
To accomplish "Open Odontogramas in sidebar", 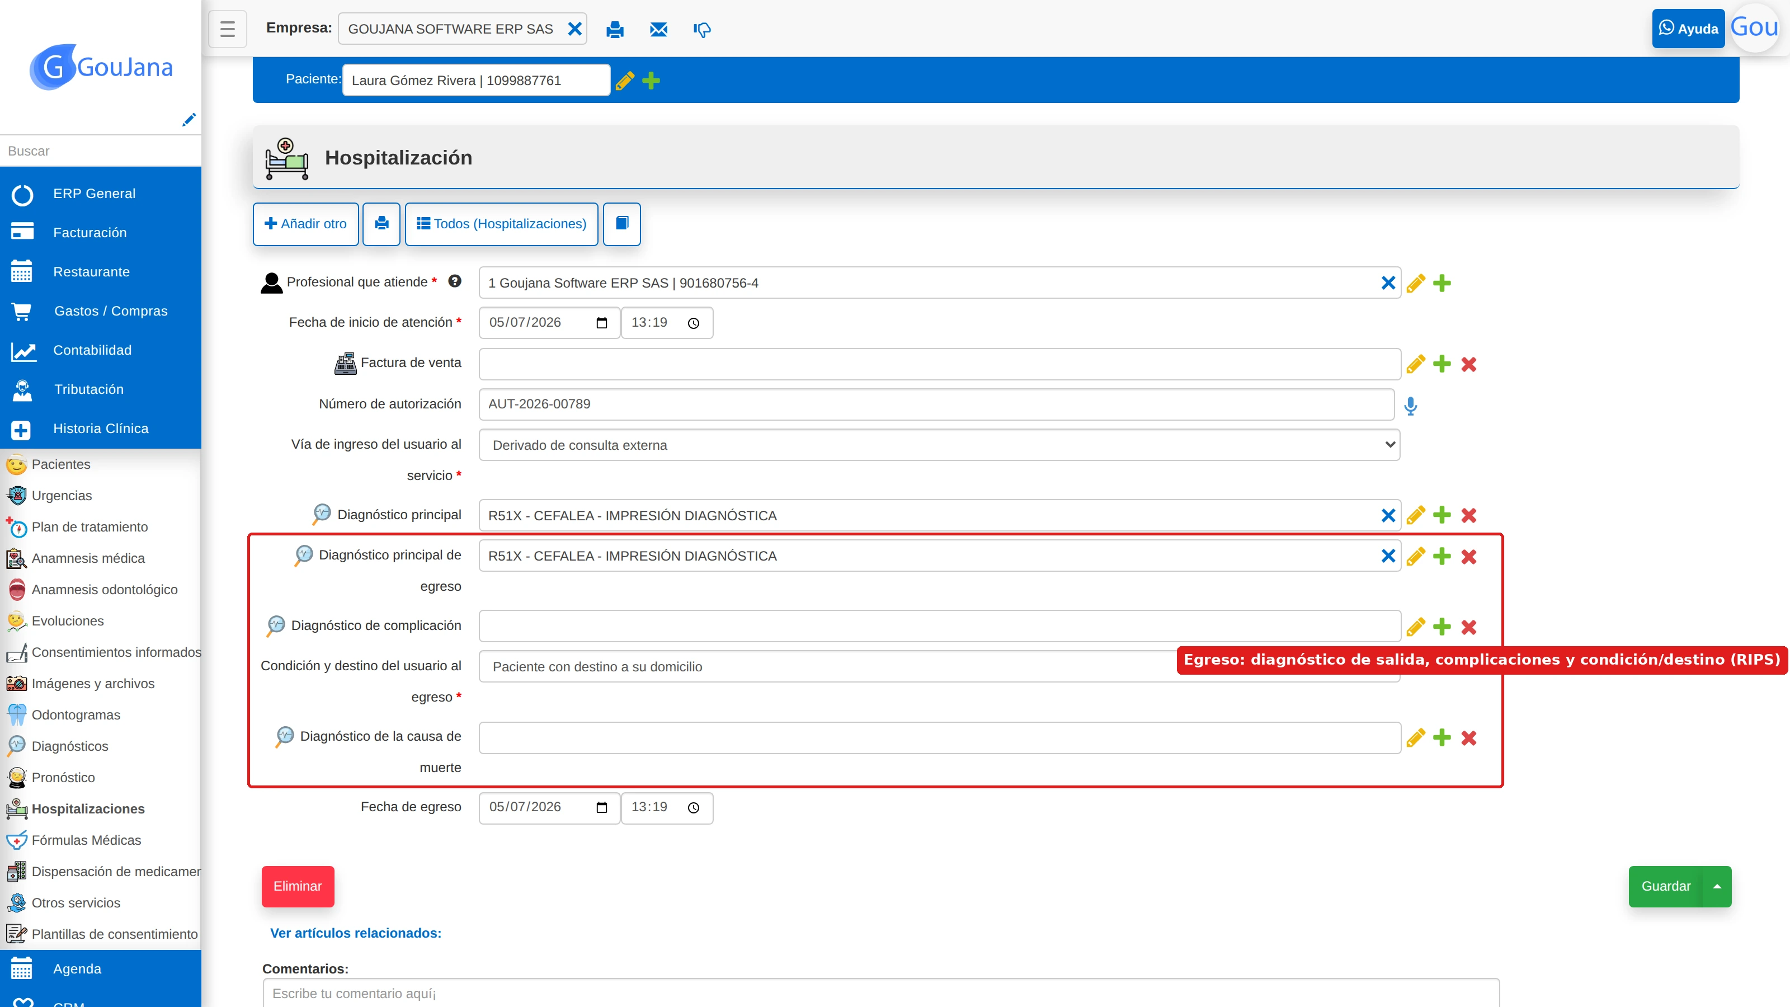I will (x=76, y=714).
